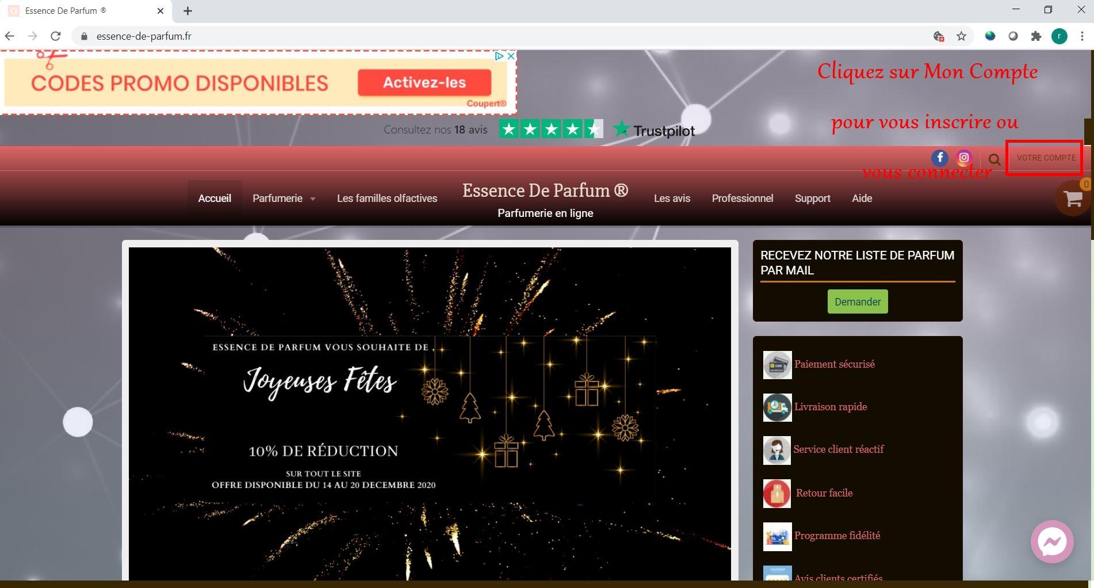Click the Programme fidélité icon
The height and width of the screenshot is (588, 1094).
(777, 536)
